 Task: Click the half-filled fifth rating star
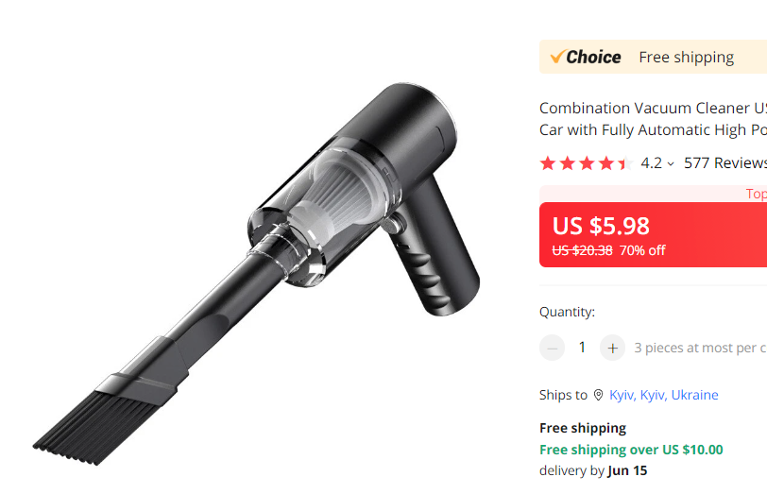622,163
